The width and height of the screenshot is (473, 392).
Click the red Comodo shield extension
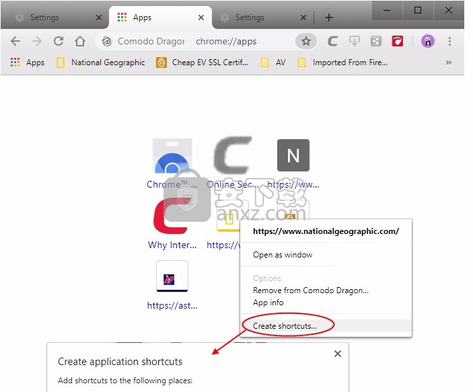398,41
